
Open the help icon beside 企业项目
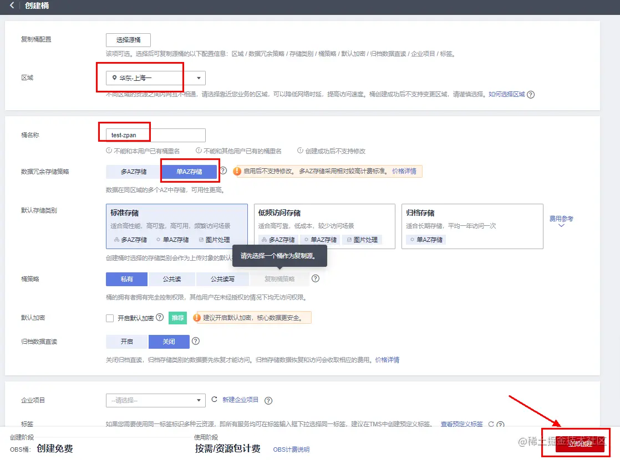click(268, 400)
